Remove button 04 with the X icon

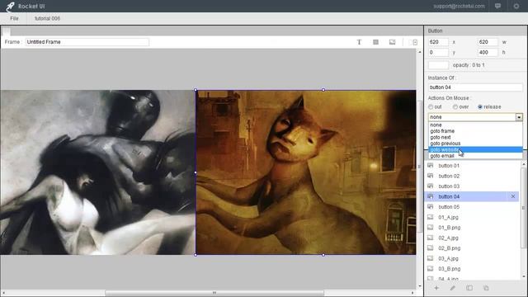pos(513,196)
